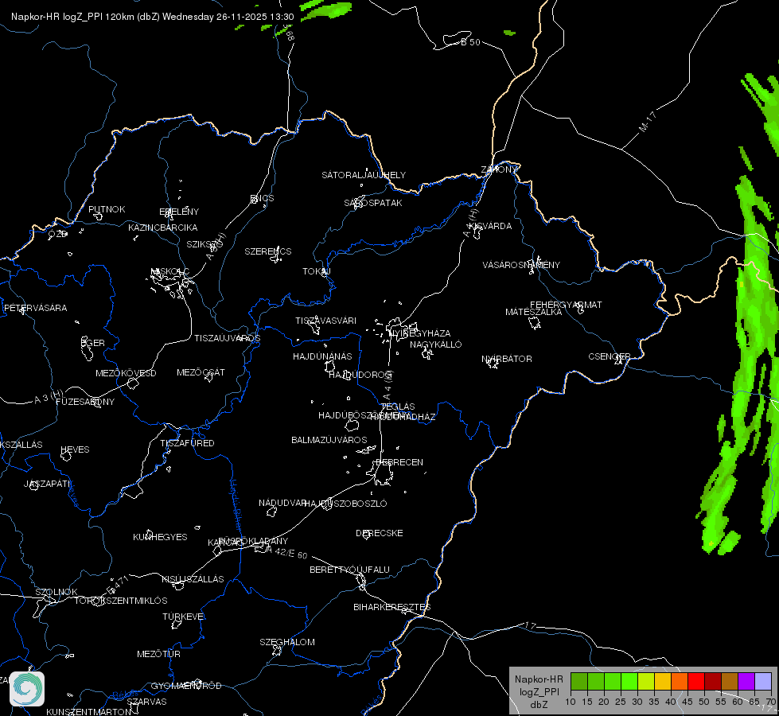Image resolution: width=779 pixels, height=716 pixels.
Task: Select the lavender 65 dBZ legend swatch
Action: pyautogui.click(x=762, y=682)
